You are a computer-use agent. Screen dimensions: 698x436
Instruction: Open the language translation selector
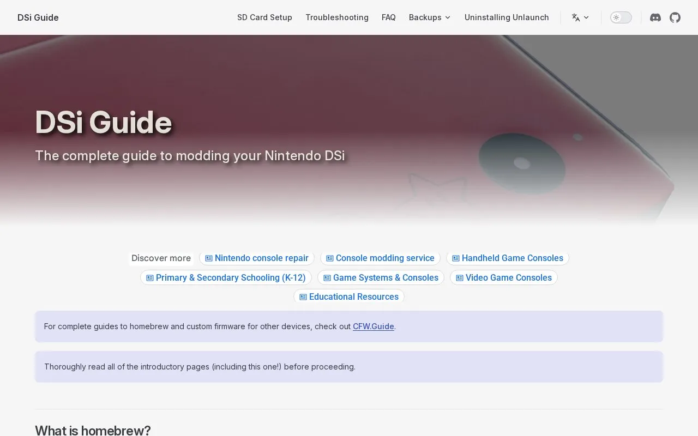pos(580,17)
